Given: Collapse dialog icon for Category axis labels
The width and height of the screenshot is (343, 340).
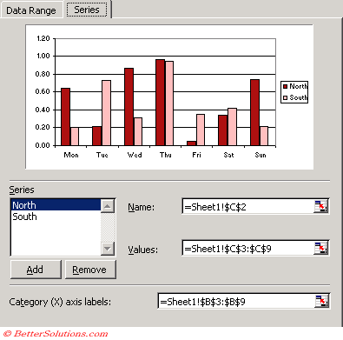Looking at the screenshot, I should tap(321, 301).
